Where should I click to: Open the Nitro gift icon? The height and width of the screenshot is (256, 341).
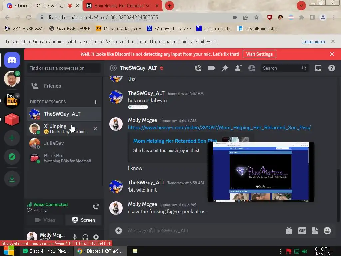[x=289, y=231]
